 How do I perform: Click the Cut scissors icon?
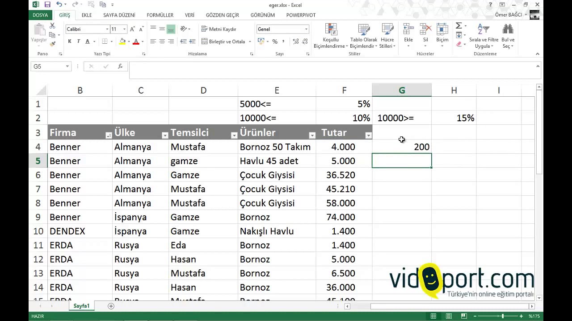pyautogui.click(x=52, y=26)
